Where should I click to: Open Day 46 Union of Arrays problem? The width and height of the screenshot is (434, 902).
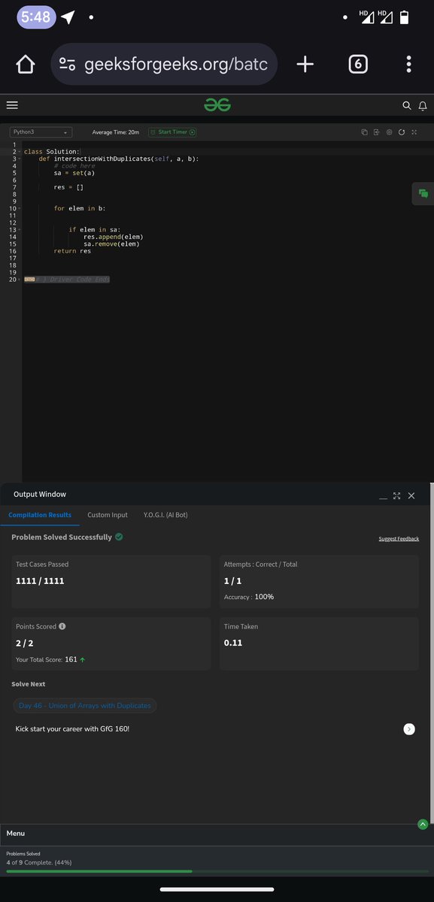pyautogui.click(x=85, y=706)
